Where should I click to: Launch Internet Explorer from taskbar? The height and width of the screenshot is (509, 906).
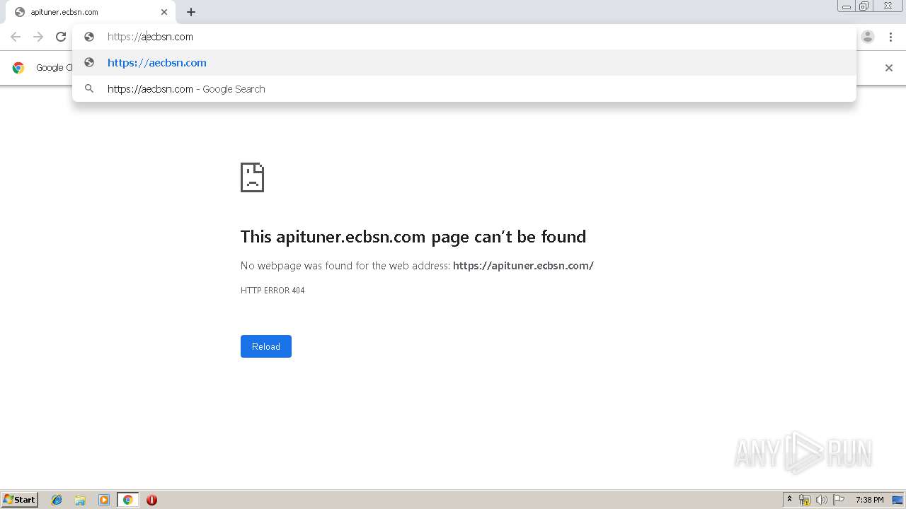point(57,500)
